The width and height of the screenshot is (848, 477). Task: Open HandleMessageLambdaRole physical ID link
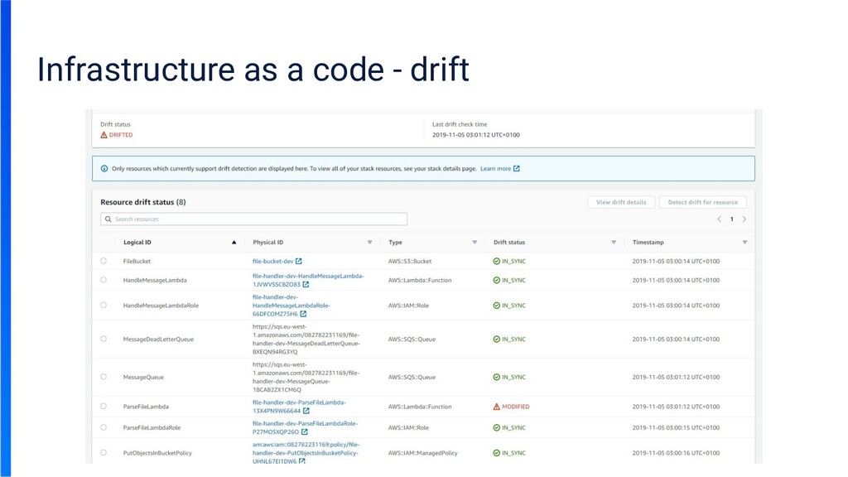pos(291,305)
